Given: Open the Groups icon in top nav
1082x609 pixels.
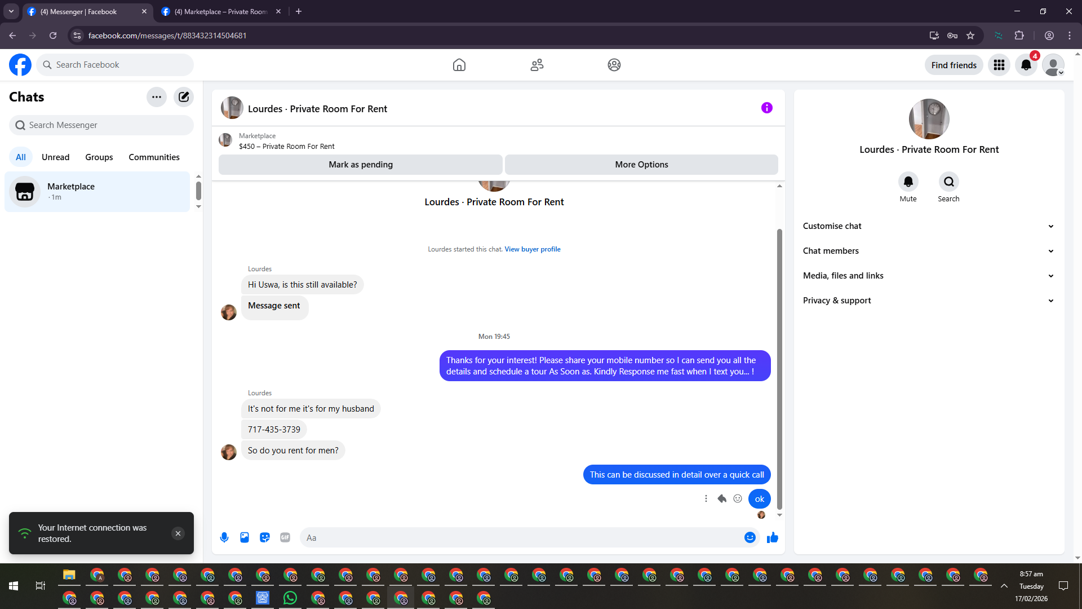Looking at the screenshot, I should point(614,65).
